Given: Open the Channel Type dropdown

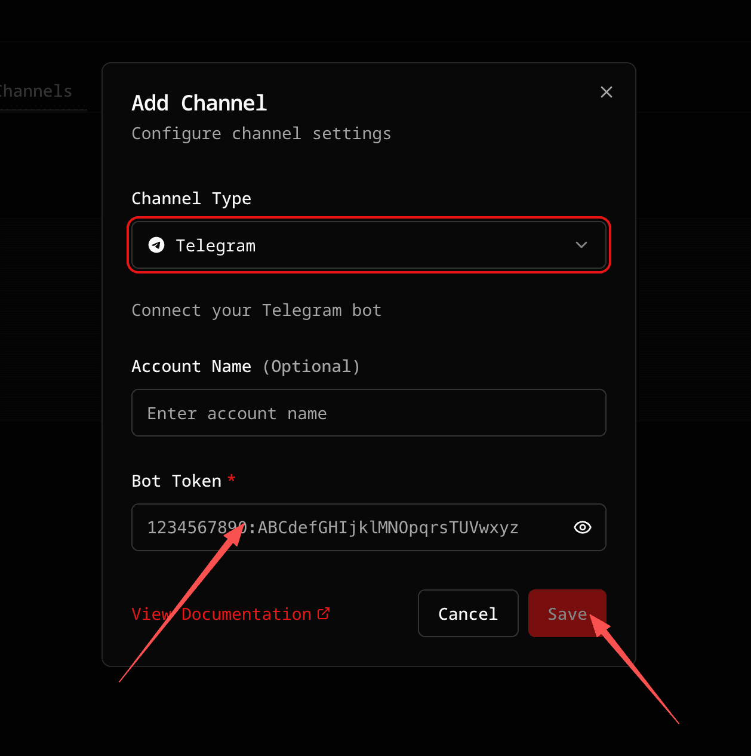Looking at the screenshot, I should tap(368, 245).
